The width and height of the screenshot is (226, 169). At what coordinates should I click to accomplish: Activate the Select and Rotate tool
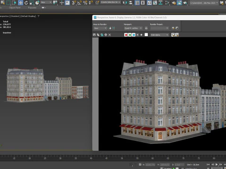click(x=26, y=2)
